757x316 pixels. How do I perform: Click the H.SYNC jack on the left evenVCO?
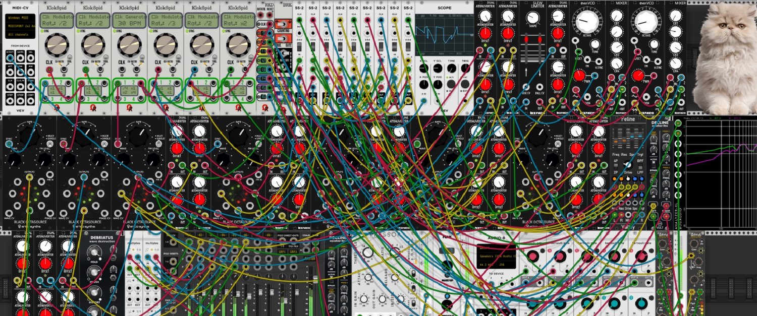click(599, 61)
